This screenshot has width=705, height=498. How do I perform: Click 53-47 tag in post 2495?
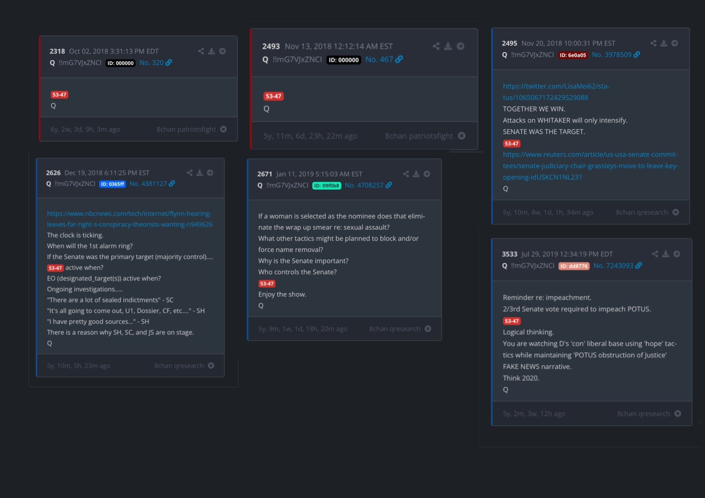click(512, 143)
